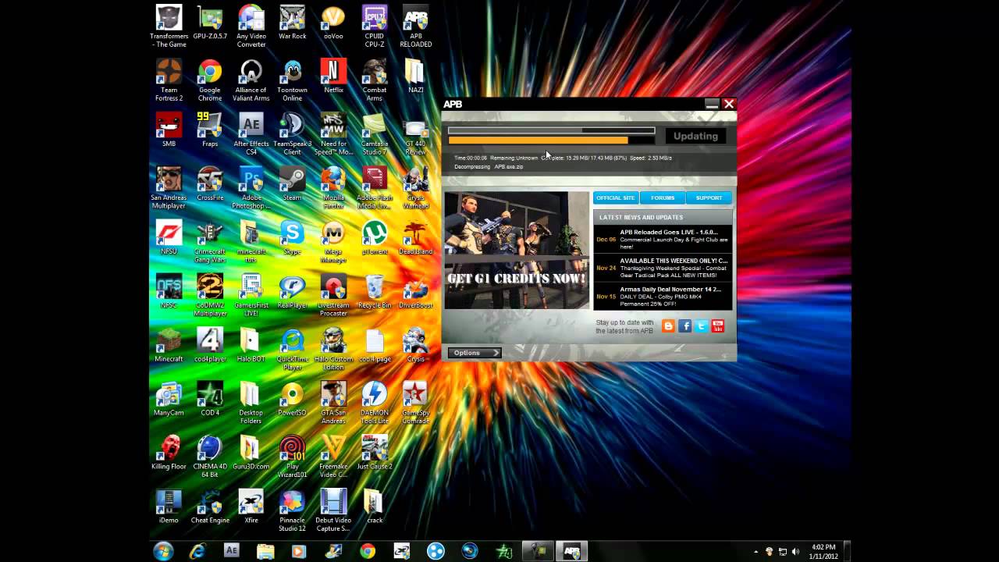The width and height of the screenshot is (999, 562).
Task: Select the CPUID CPU-Z desktop icon
Action: coord(375,27)
